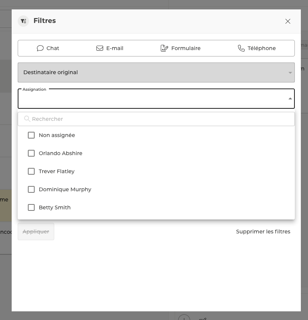Collapse the Assignation dropdown arrow

(x=290, y=99)
